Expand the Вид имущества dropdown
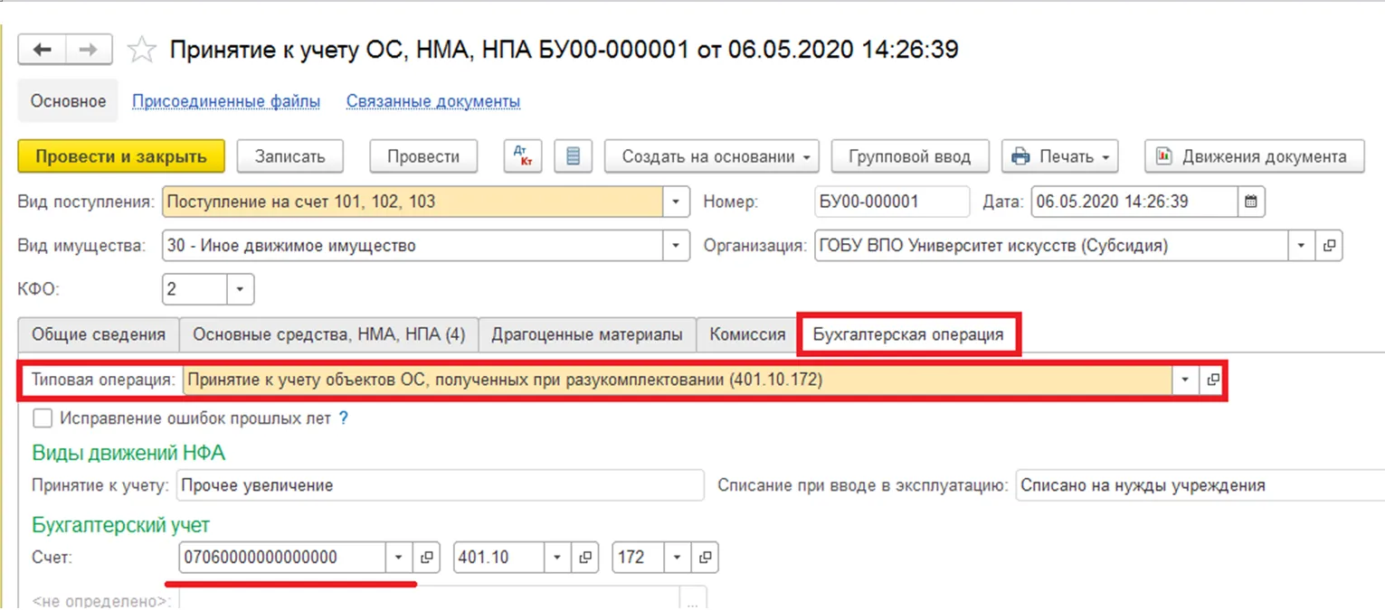 (675, 245)
